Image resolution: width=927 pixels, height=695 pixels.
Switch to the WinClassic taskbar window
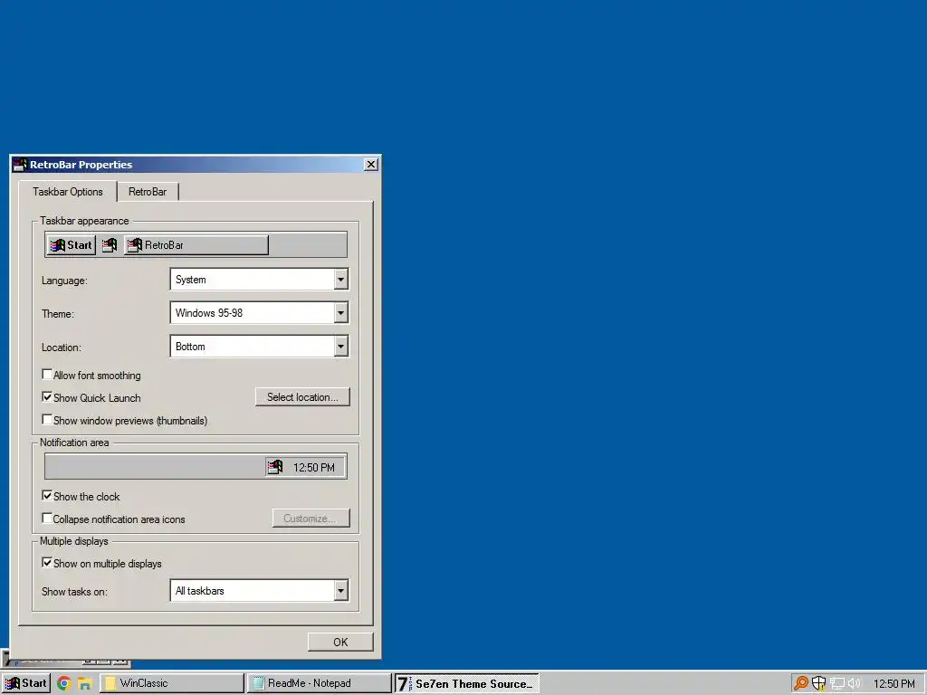point(171,683)
